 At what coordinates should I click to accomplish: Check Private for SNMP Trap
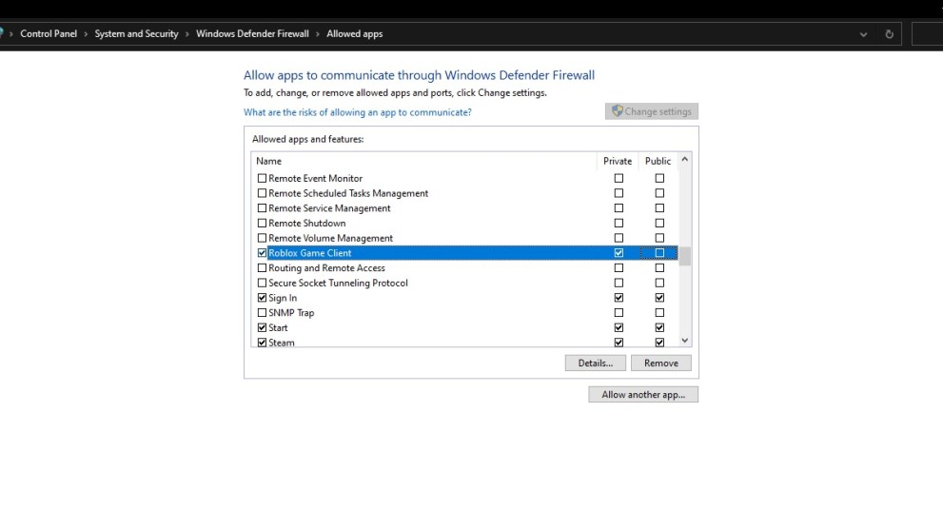(x=619, y=313)
